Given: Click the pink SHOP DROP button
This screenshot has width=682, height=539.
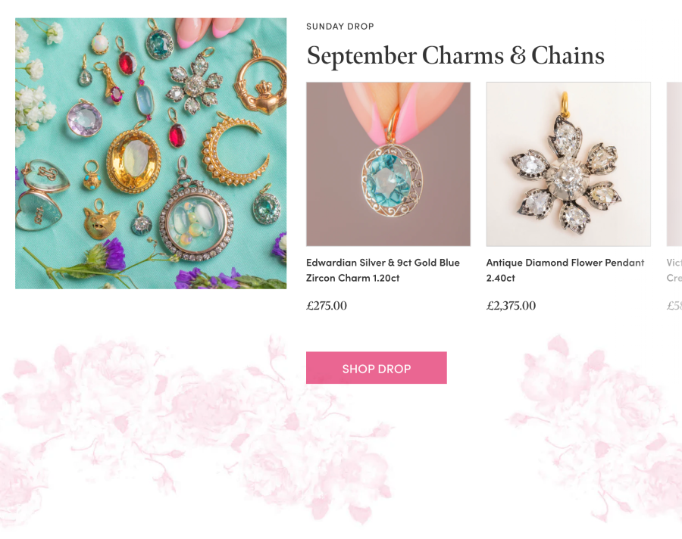Looking at the screenshot, I should (x=376, y=368).
